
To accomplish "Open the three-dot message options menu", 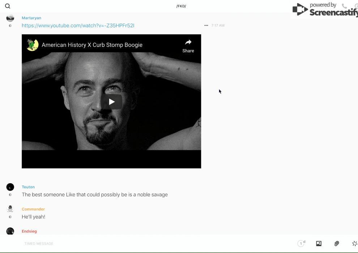I will pyautogui.click(x=206, y=26).
